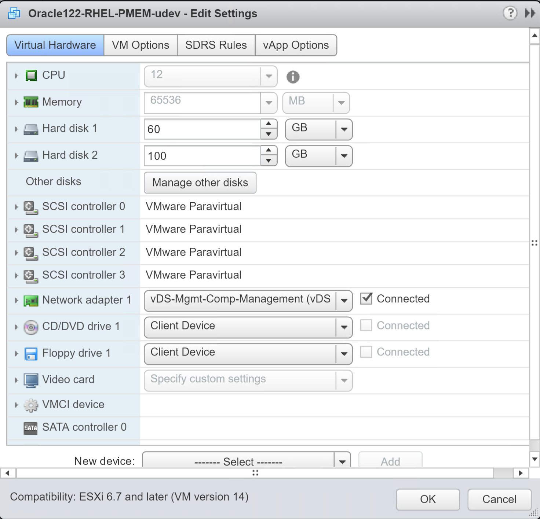Viewport: 540px width, 519px height.
Task: Open the Memory size dropdown
Action: pyautogui.click(x=269, y=103)
